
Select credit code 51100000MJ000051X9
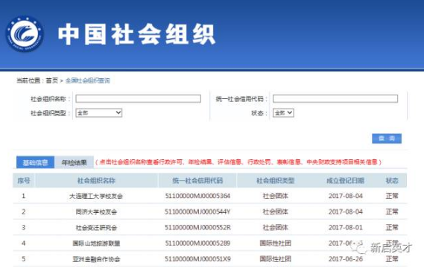[197, 259]
